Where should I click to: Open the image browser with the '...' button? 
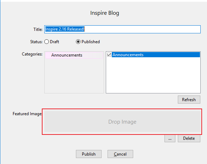pos(170,138)
